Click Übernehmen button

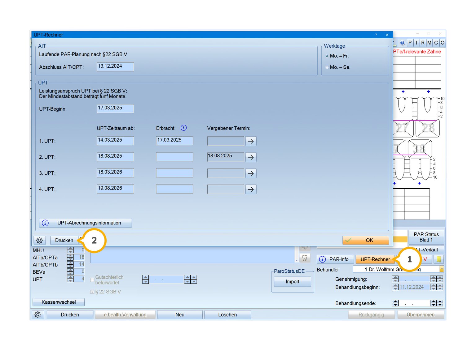tap(421, 315)
